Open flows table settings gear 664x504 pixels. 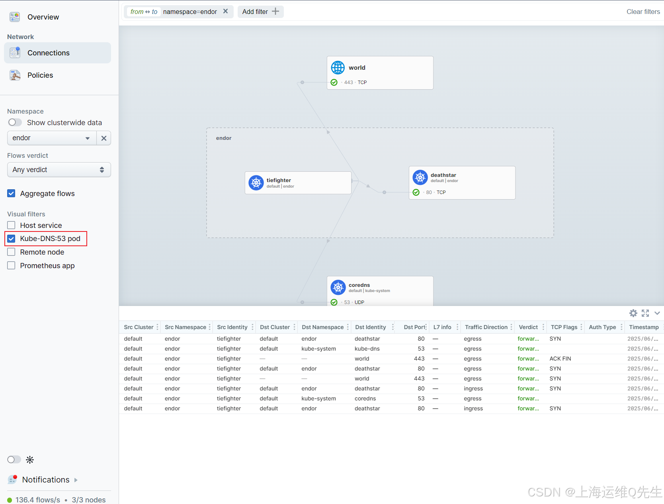pyautogui.click(x=633, y=313)
